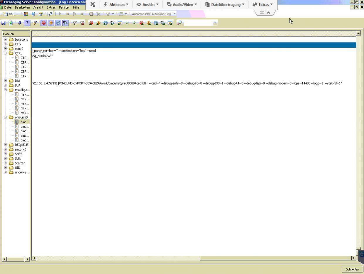Click the Schließen button

click(x=352, y=269)
